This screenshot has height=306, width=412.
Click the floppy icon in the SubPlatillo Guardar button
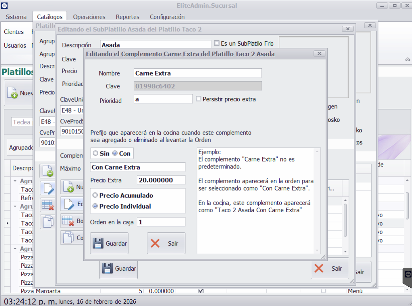(x=107, y=268)
